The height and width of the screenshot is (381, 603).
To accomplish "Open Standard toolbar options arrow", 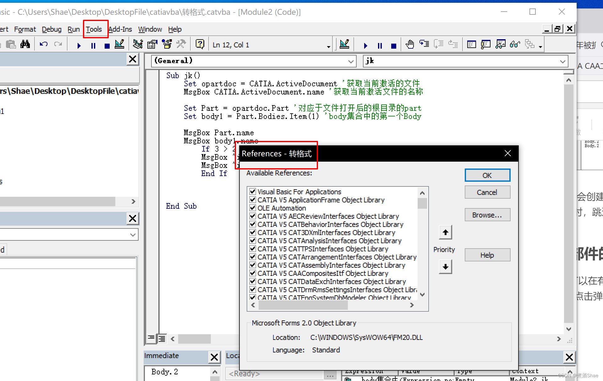I will (x=329, y=47).
